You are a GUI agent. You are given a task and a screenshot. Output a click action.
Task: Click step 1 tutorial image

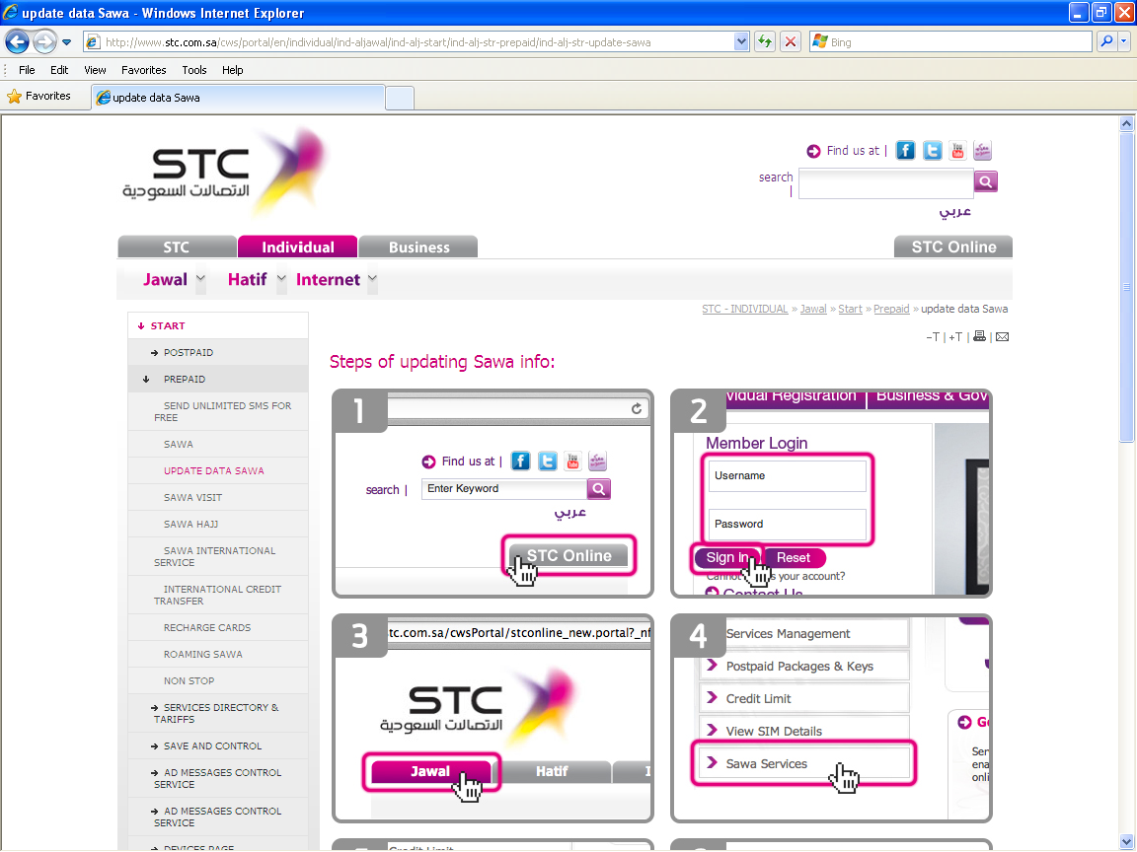coord(493,493)
